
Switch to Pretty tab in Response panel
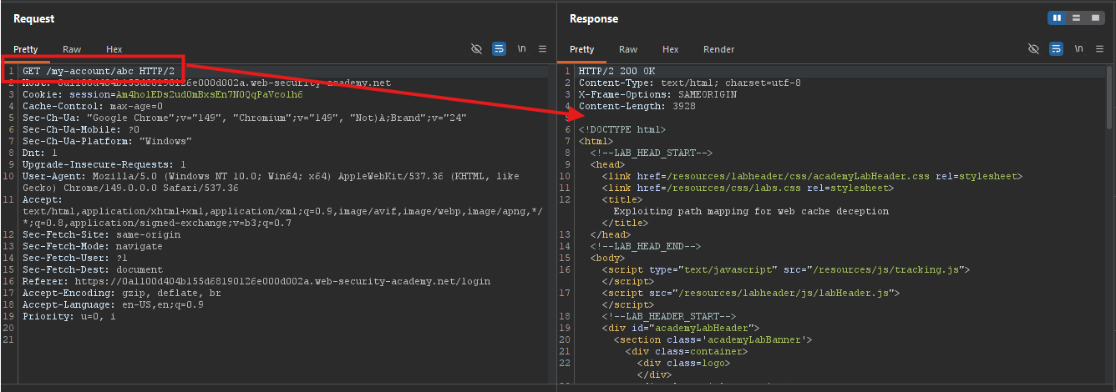point(582,49)
